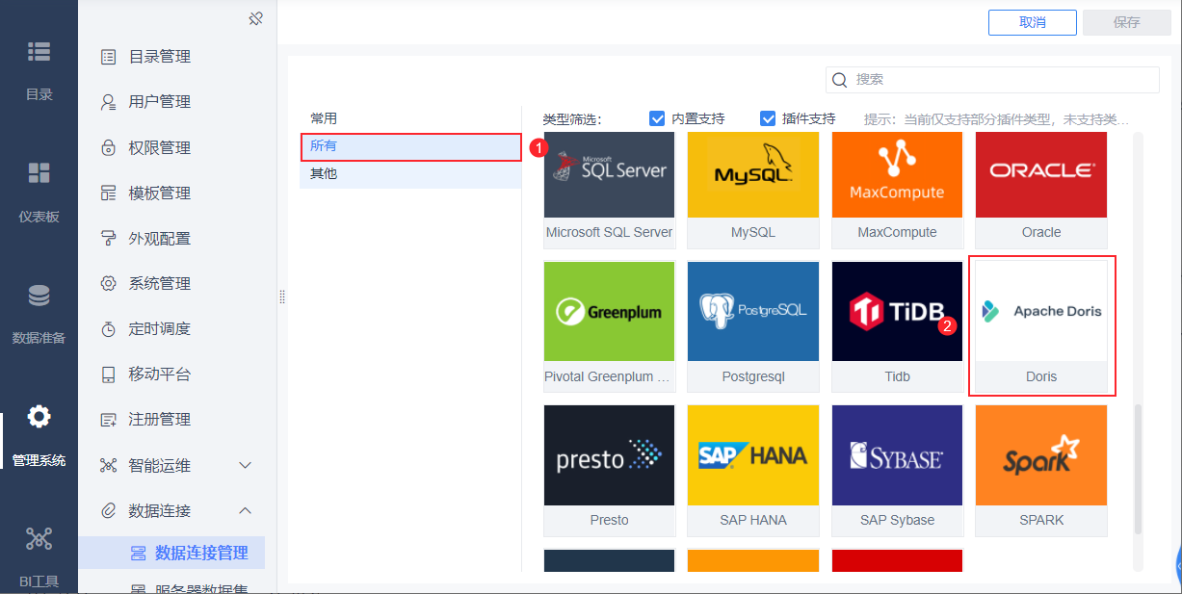Select the Pivotal Greenplum data source

pos(610,326)
